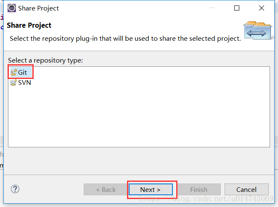
Task: Click the < Back button
Action: click(106, 189)
